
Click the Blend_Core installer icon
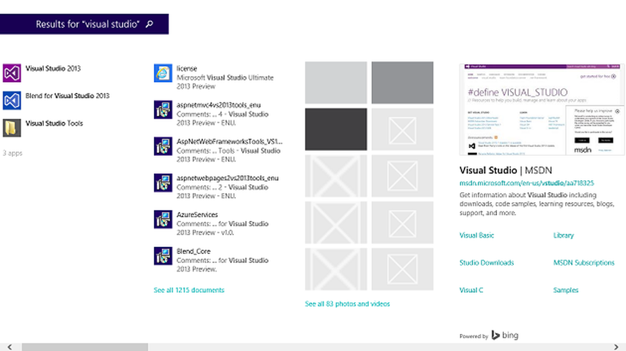click(163, 256)
